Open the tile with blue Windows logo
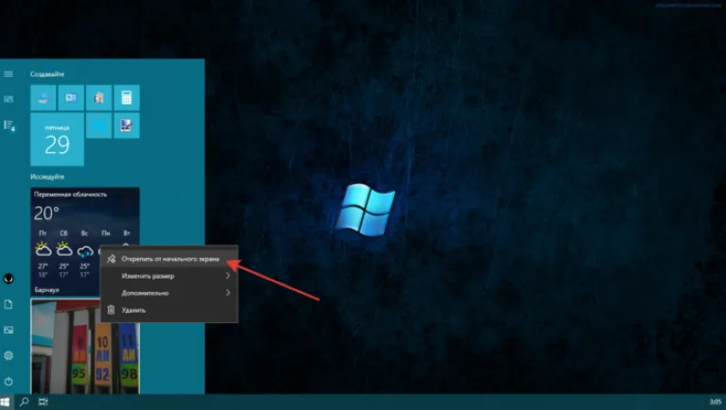 (x=98, y=126)
